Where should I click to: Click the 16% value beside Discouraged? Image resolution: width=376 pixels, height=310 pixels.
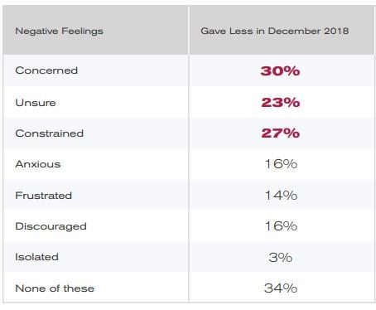(x=281, y=226)
